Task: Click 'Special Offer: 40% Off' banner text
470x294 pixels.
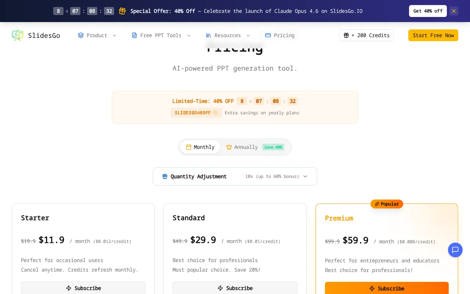Action: [163, 11]
